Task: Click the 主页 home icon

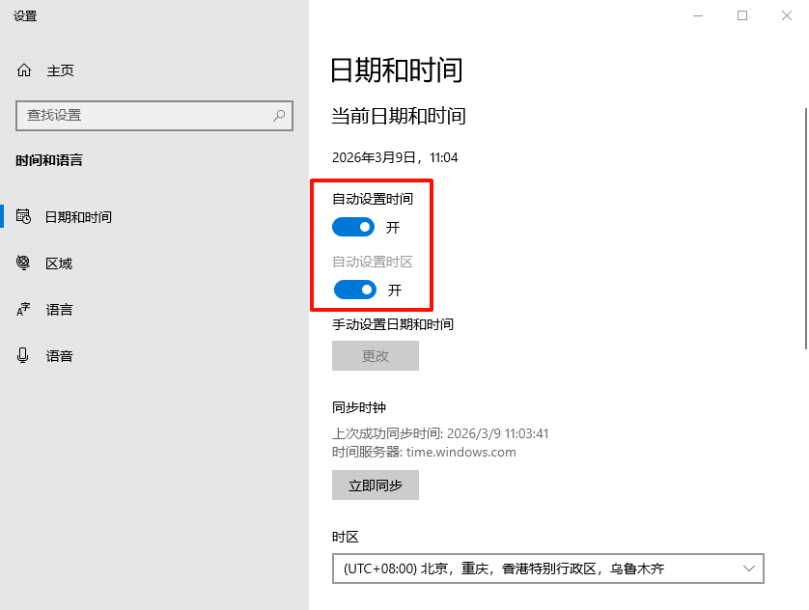Action: tap(25, 69)
